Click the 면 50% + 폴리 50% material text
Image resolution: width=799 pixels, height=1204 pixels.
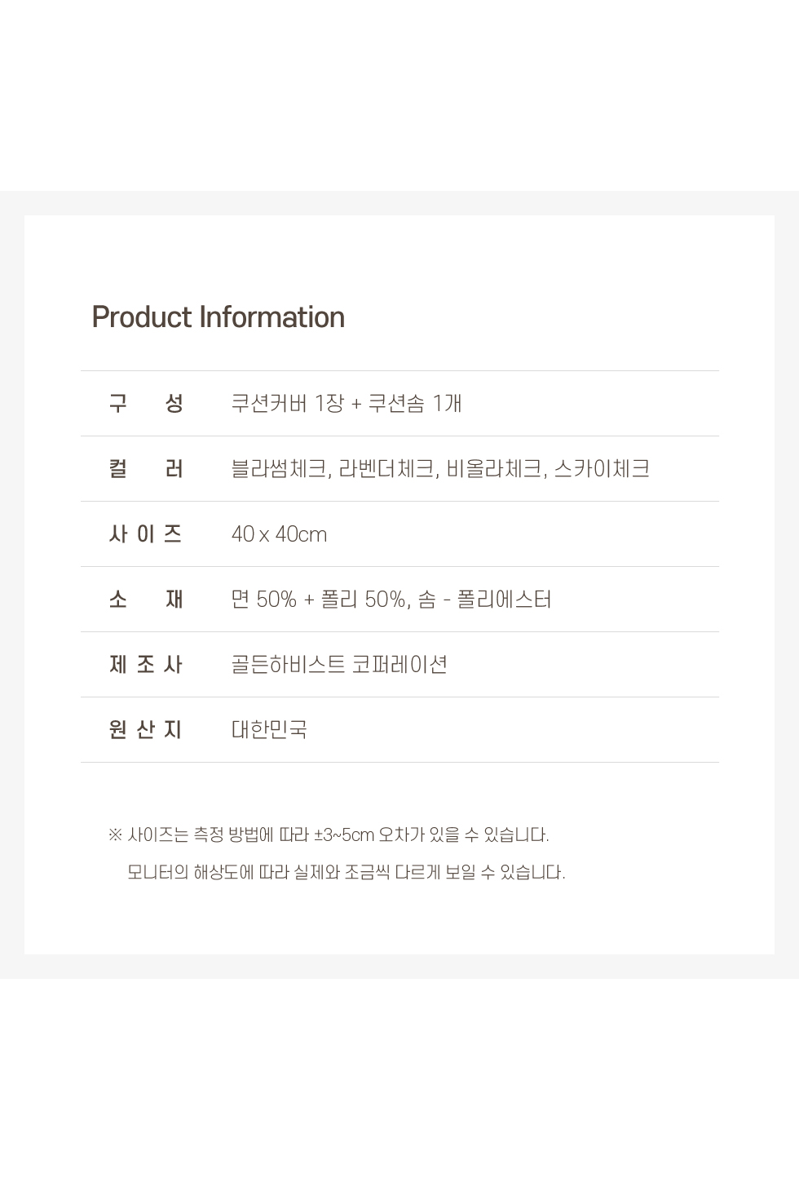(x=319, y=600)
